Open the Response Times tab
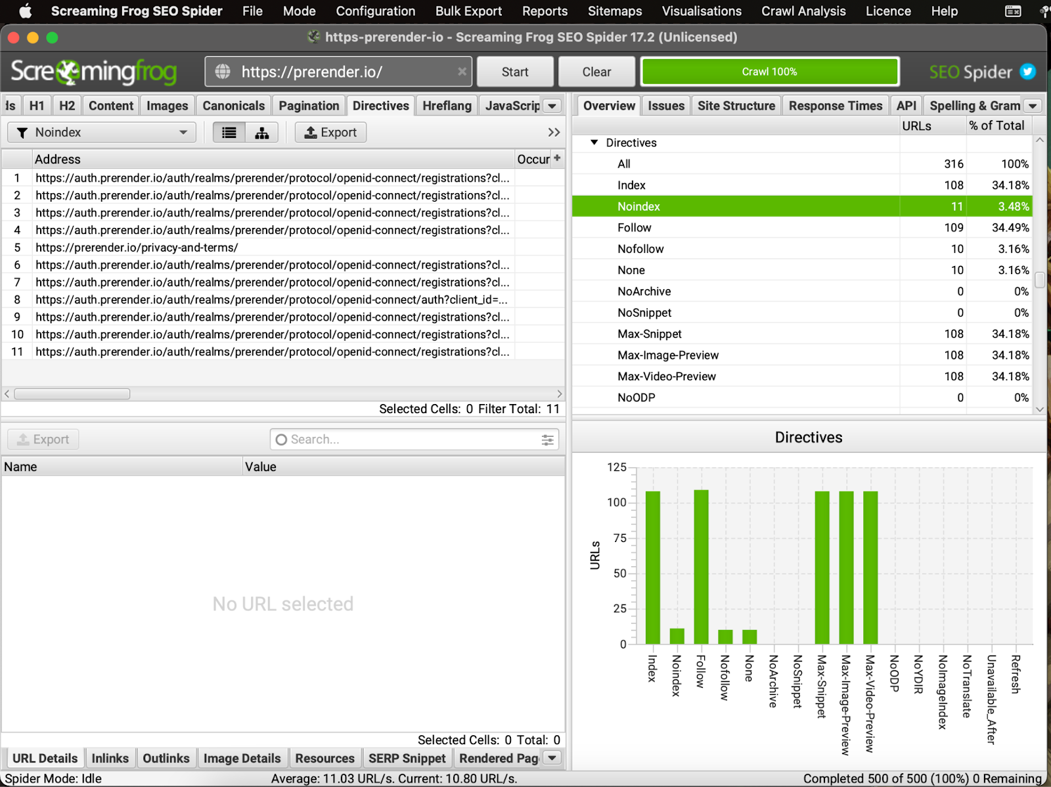 (x=836, y=106)
